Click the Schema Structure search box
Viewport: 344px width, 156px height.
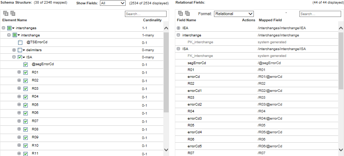click(146, 14)
